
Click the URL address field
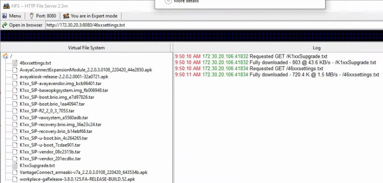(214, 25)
